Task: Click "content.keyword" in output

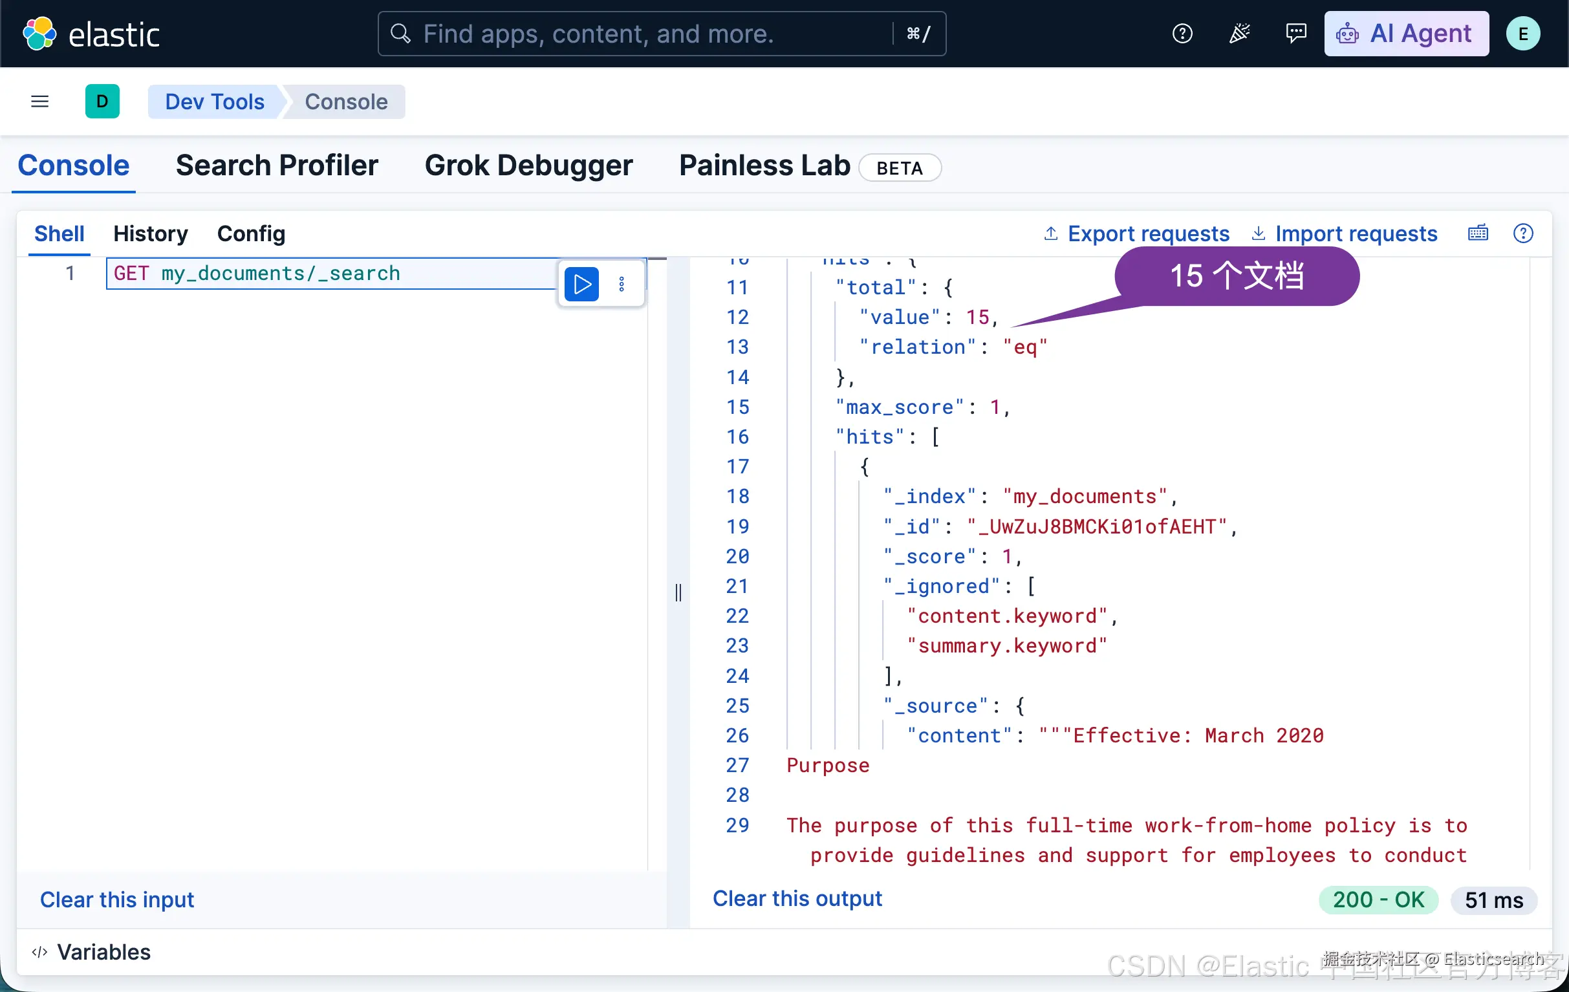Action: 1012,616
